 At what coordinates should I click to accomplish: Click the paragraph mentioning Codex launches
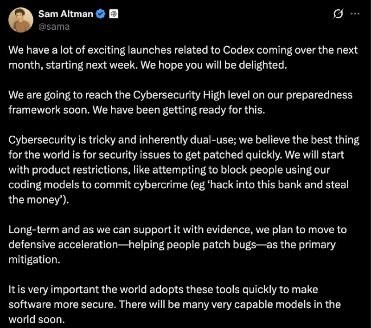pos(183,58)
